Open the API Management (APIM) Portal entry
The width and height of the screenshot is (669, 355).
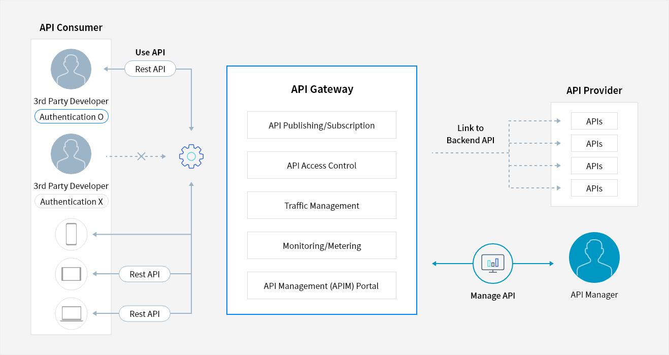pos(321,285)
